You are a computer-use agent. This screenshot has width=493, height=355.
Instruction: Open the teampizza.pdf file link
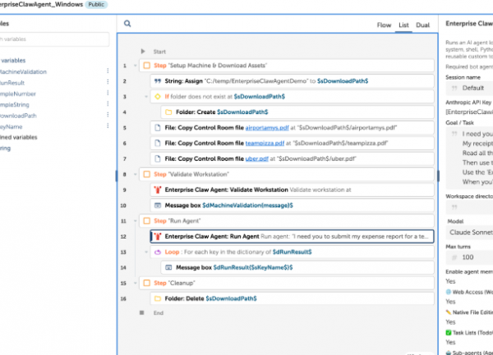[265, 143]
